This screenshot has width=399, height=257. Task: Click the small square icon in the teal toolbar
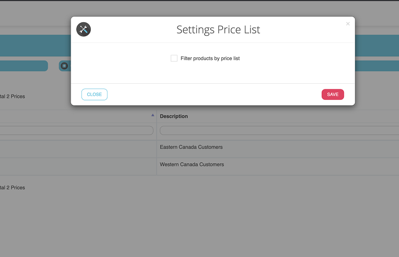64,66
